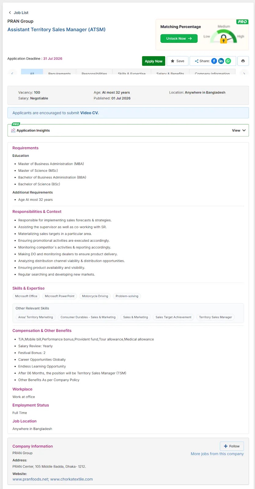Viewport: 255px width, 489px height.
Task: Share job on Facebook icon
Action: pyautogui.click(x=214, y=61)
